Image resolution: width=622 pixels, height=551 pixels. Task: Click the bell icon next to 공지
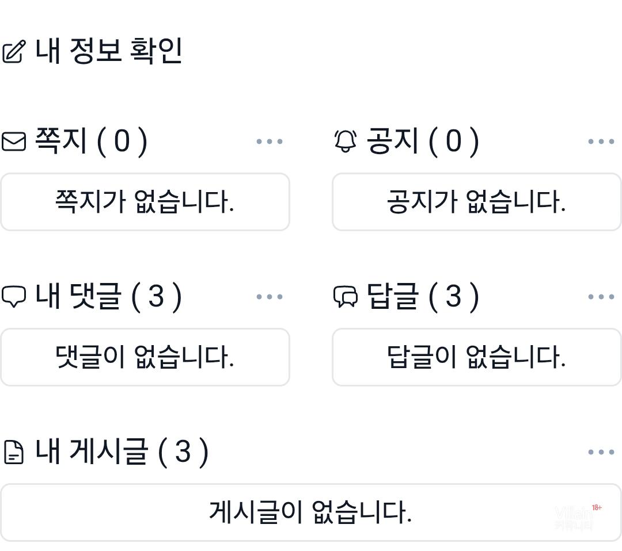(346, 141)
